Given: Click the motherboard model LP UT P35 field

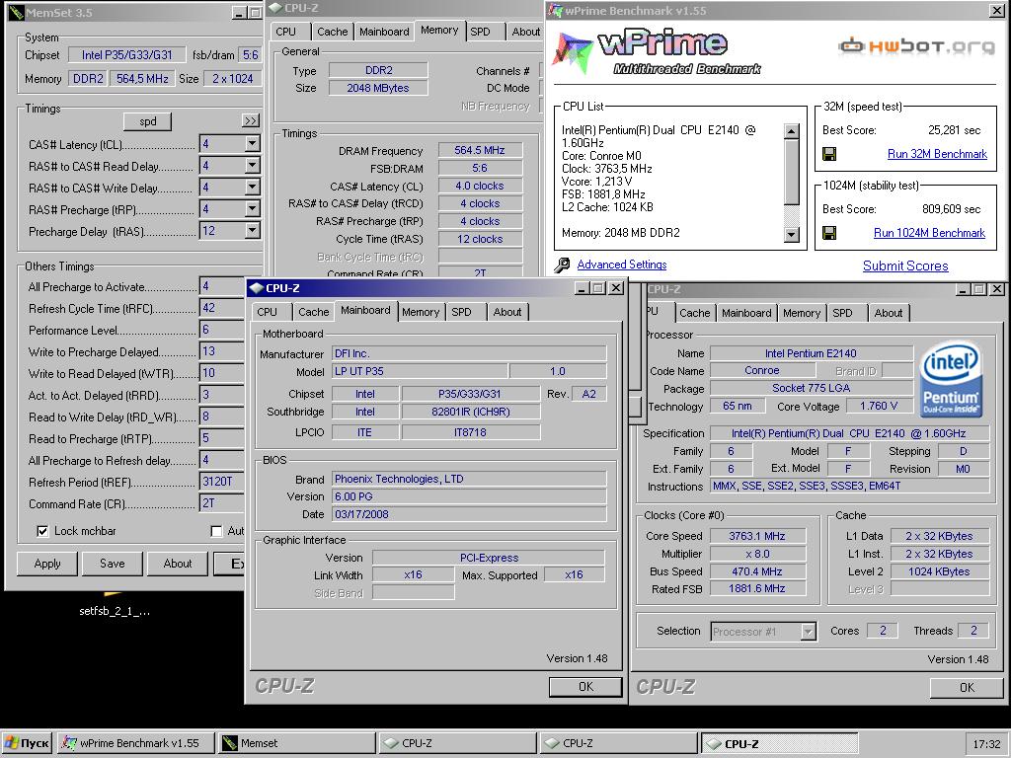Looking at the screenshot, I should pyautogui.click(x=421, y=371).
